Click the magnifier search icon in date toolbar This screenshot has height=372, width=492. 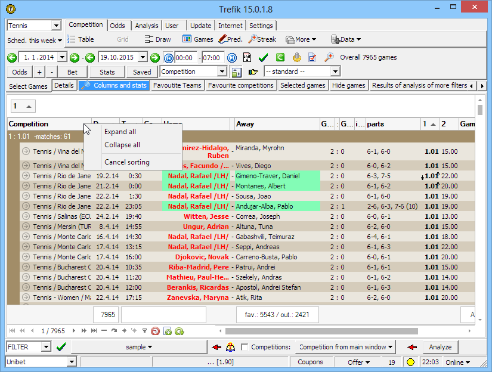[x=329, y=57]
